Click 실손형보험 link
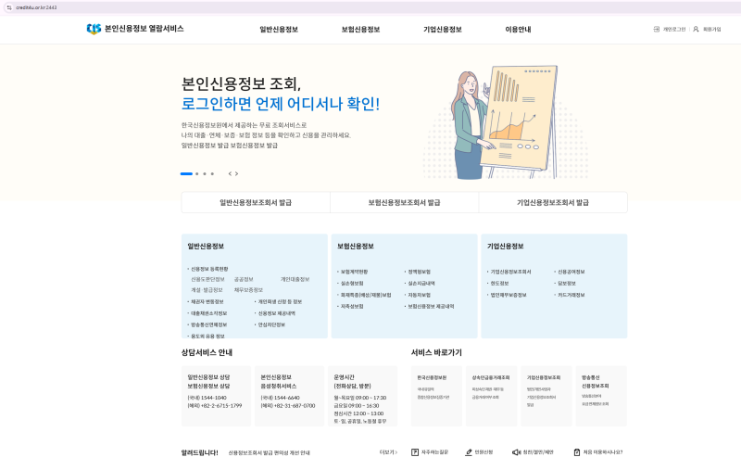The width and height of the screenshot is (741, 470). coord(352,284)
